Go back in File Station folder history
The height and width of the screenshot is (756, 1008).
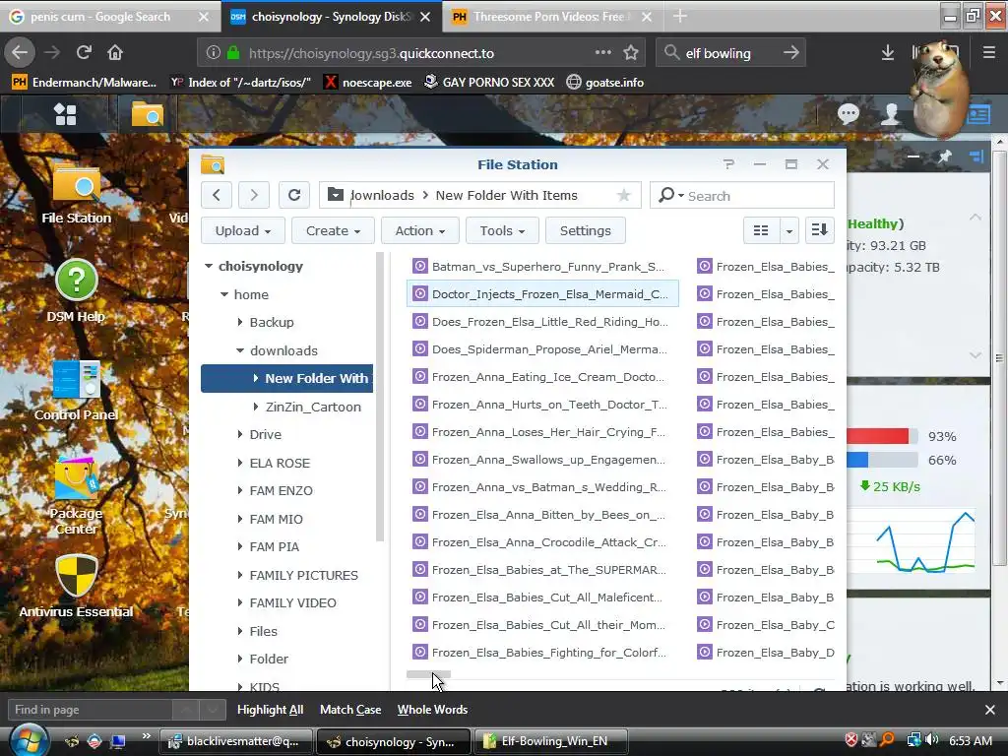tap(217, 195)
